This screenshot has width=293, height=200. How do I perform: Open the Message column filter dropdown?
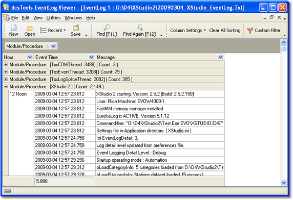coord(220,57)
